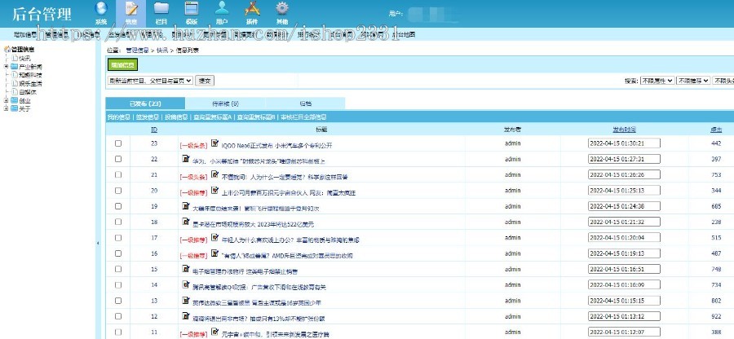Open the 模板 (Template) window icon
The height and width of the screenshot is (339, 734).
coord(192,8)
